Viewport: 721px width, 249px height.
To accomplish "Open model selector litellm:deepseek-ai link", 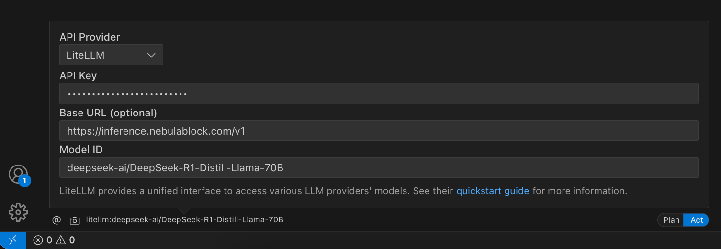I will click(184, 220).
